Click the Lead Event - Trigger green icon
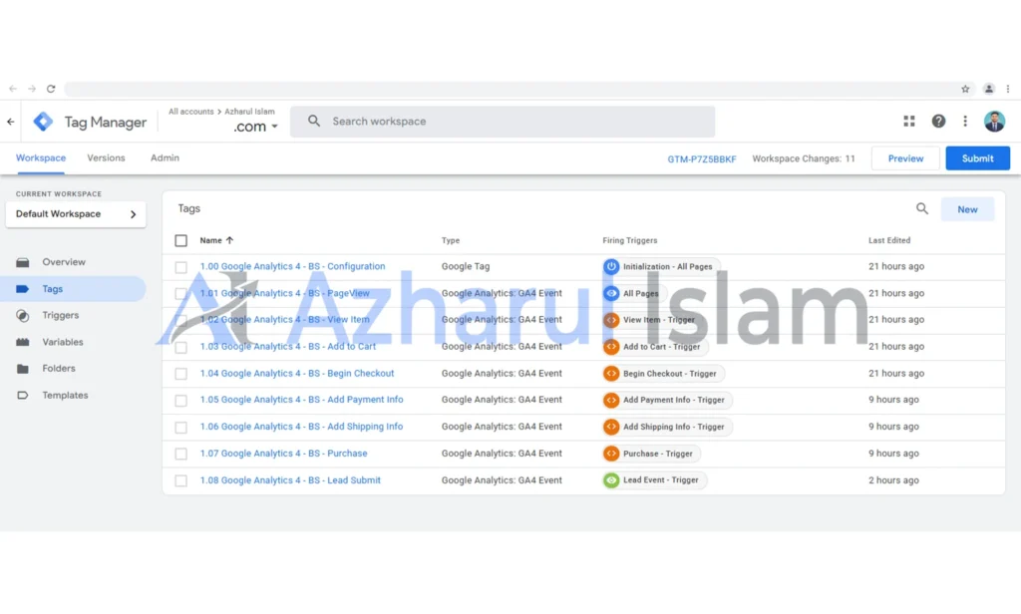Image resolution: width=1021 pixels, height=614 pixels. point(611,480)
